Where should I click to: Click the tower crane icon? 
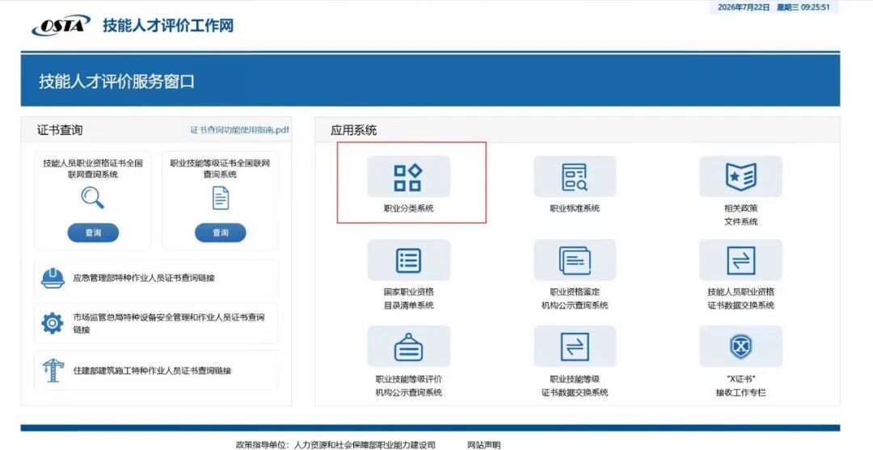pos(53,371)
